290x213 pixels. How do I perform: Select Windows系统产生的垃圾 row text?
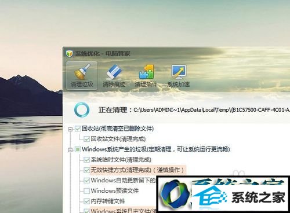point(156,149)
